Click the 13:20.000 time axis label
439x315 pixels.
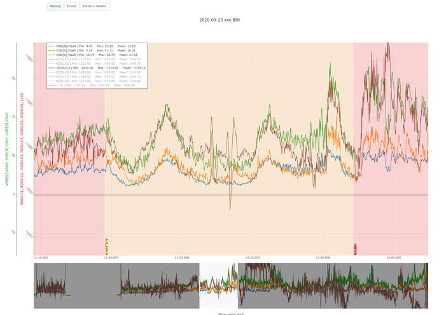(x=252, y=258)
